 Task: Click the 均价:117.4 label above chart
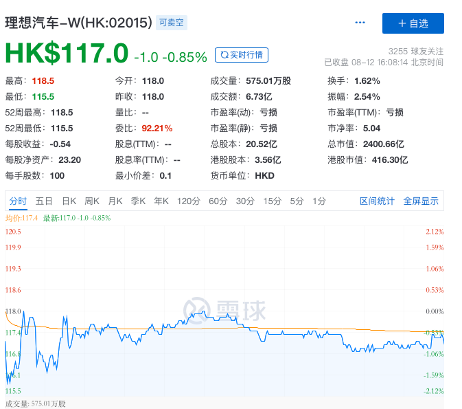21,218
